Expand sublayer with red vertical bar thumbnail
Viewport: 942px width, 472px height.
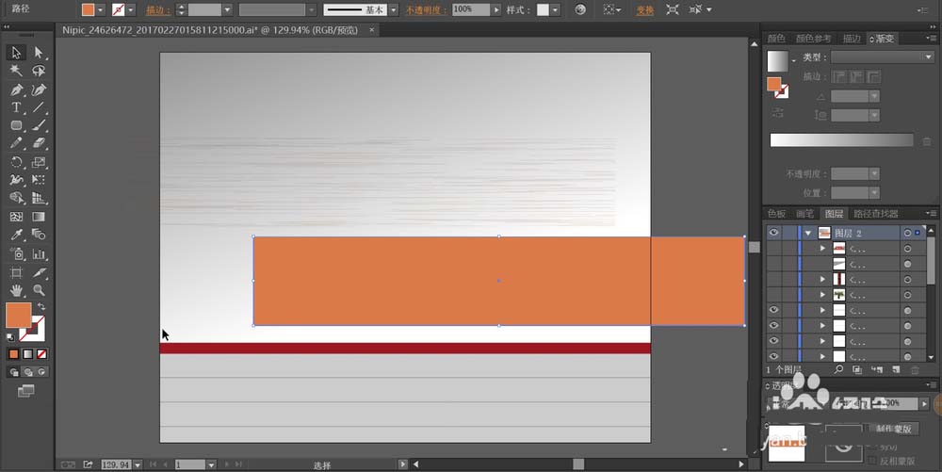pos(822,279)
